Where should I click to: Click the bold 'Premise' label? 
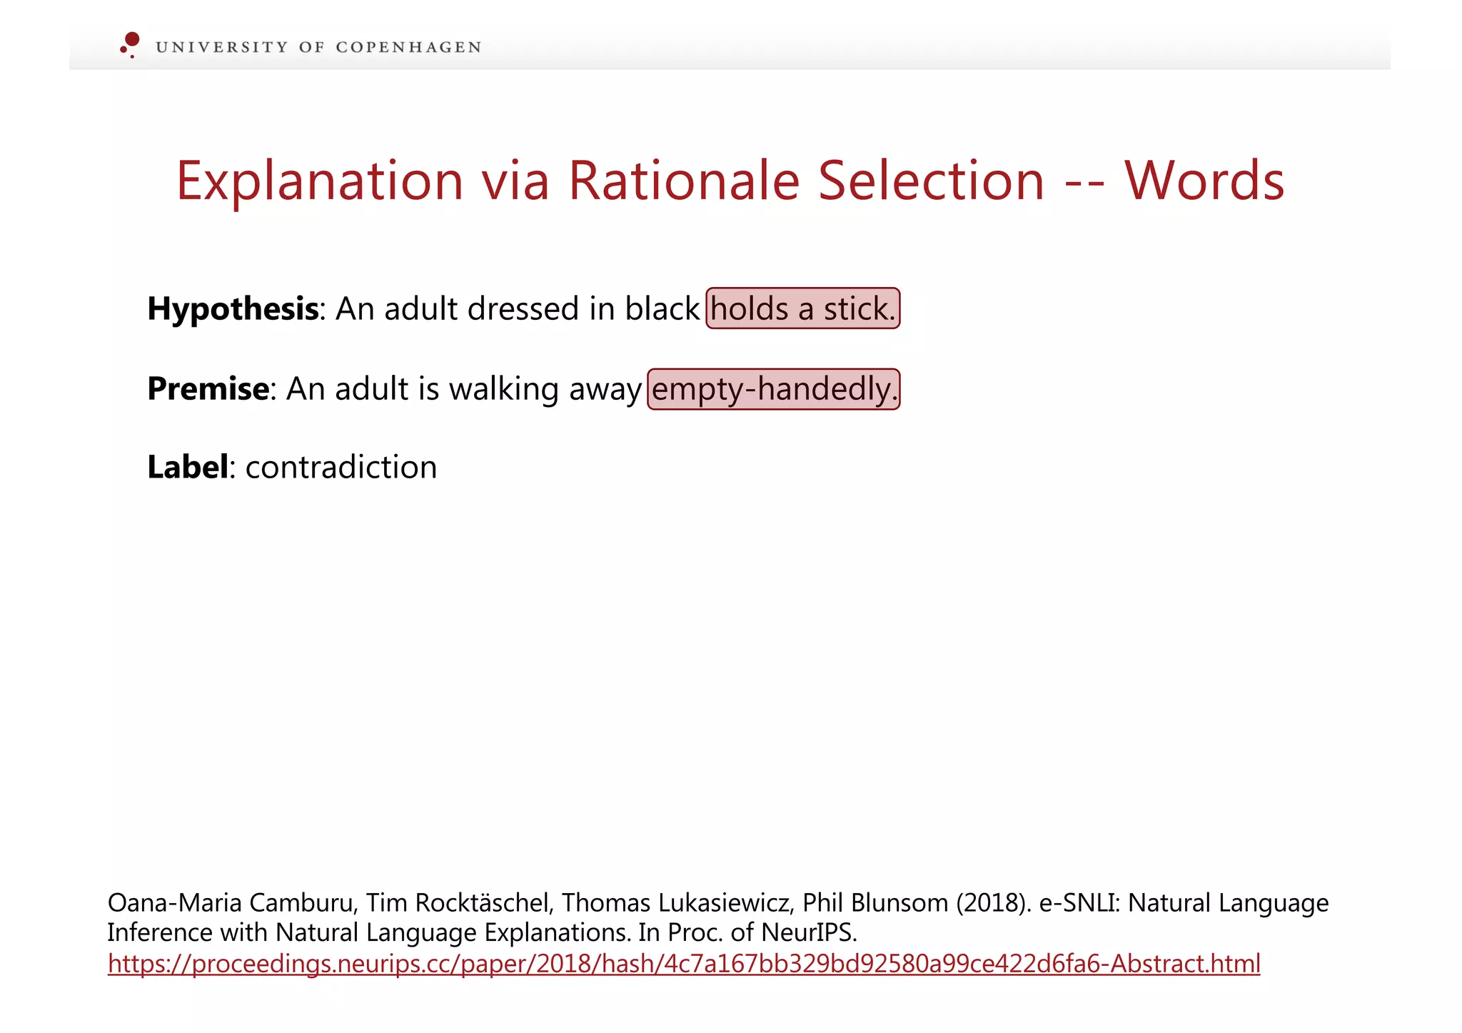pos(208,389)
